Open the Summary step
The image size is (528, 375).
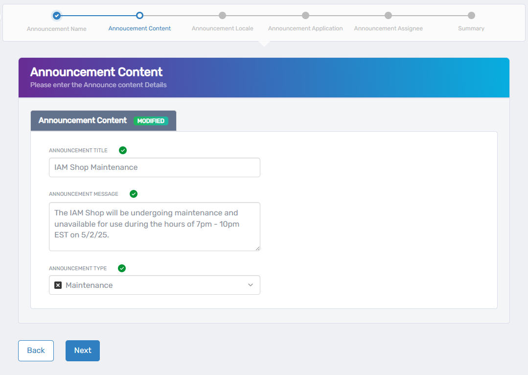tap(471, 16)
